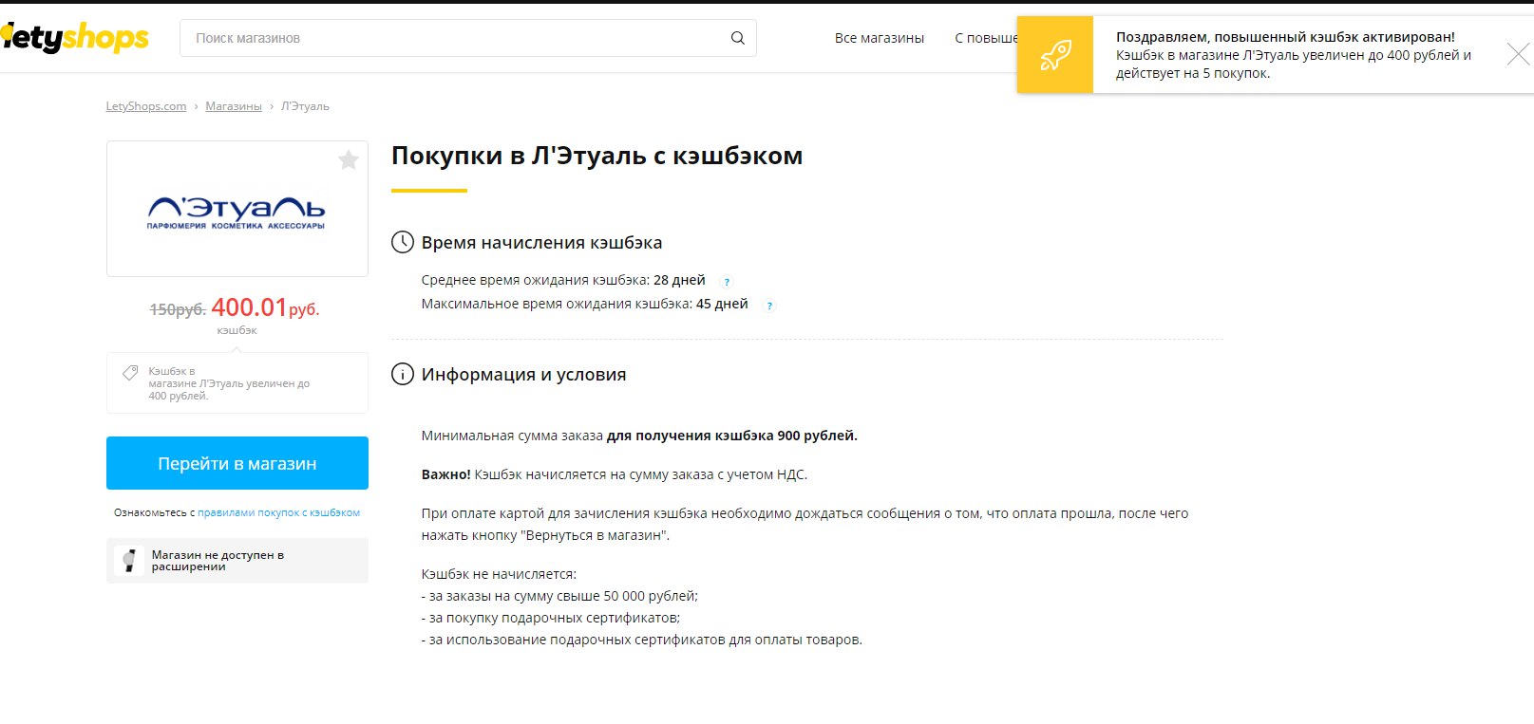This screenshot has width=1534, height=724.
Task: Click the 28 дней average waiting value
Action: click(x=679, y=280)
